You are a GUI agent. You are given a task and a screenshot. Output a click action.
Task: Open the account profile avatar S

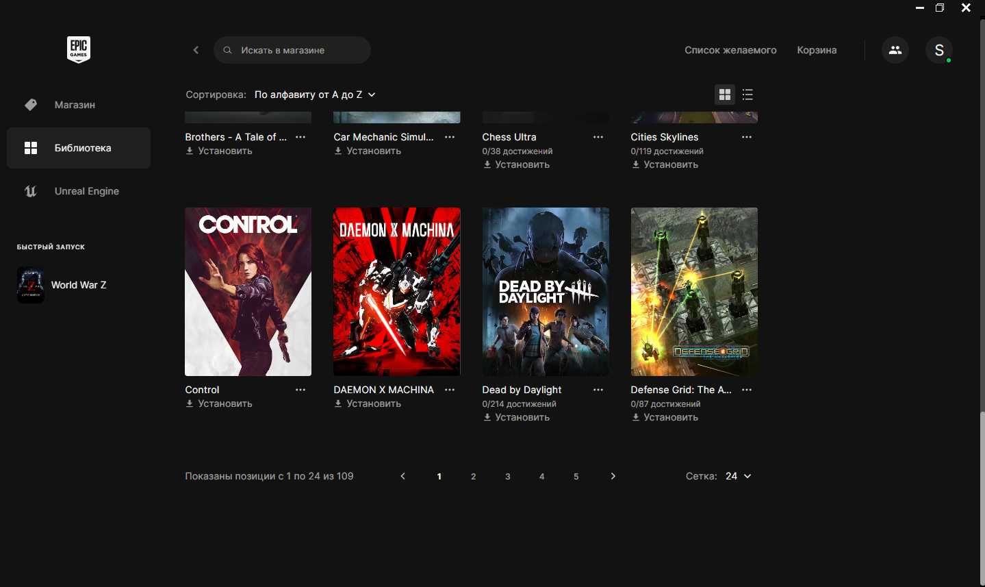[x=939, y=50]
